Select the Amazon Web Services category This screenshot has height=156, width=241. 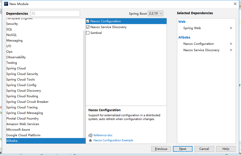45,124
